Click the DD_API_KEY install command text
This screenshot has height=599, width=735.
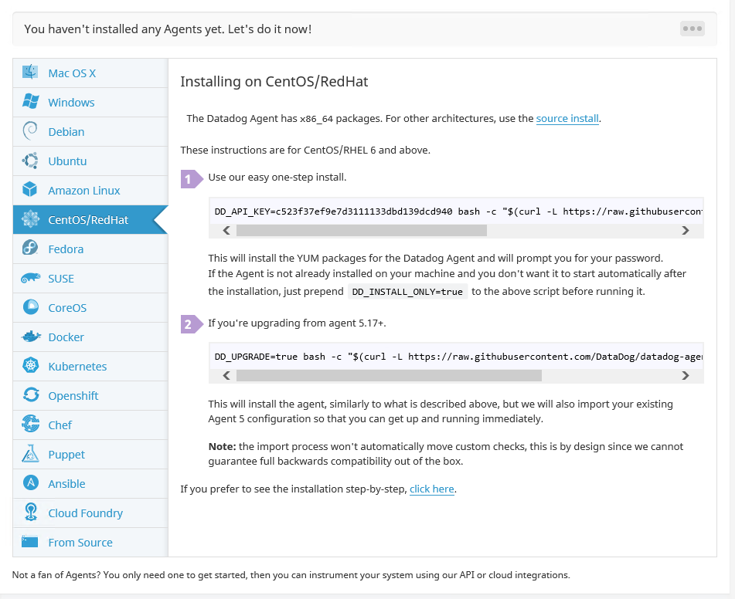tap(458, 212)
